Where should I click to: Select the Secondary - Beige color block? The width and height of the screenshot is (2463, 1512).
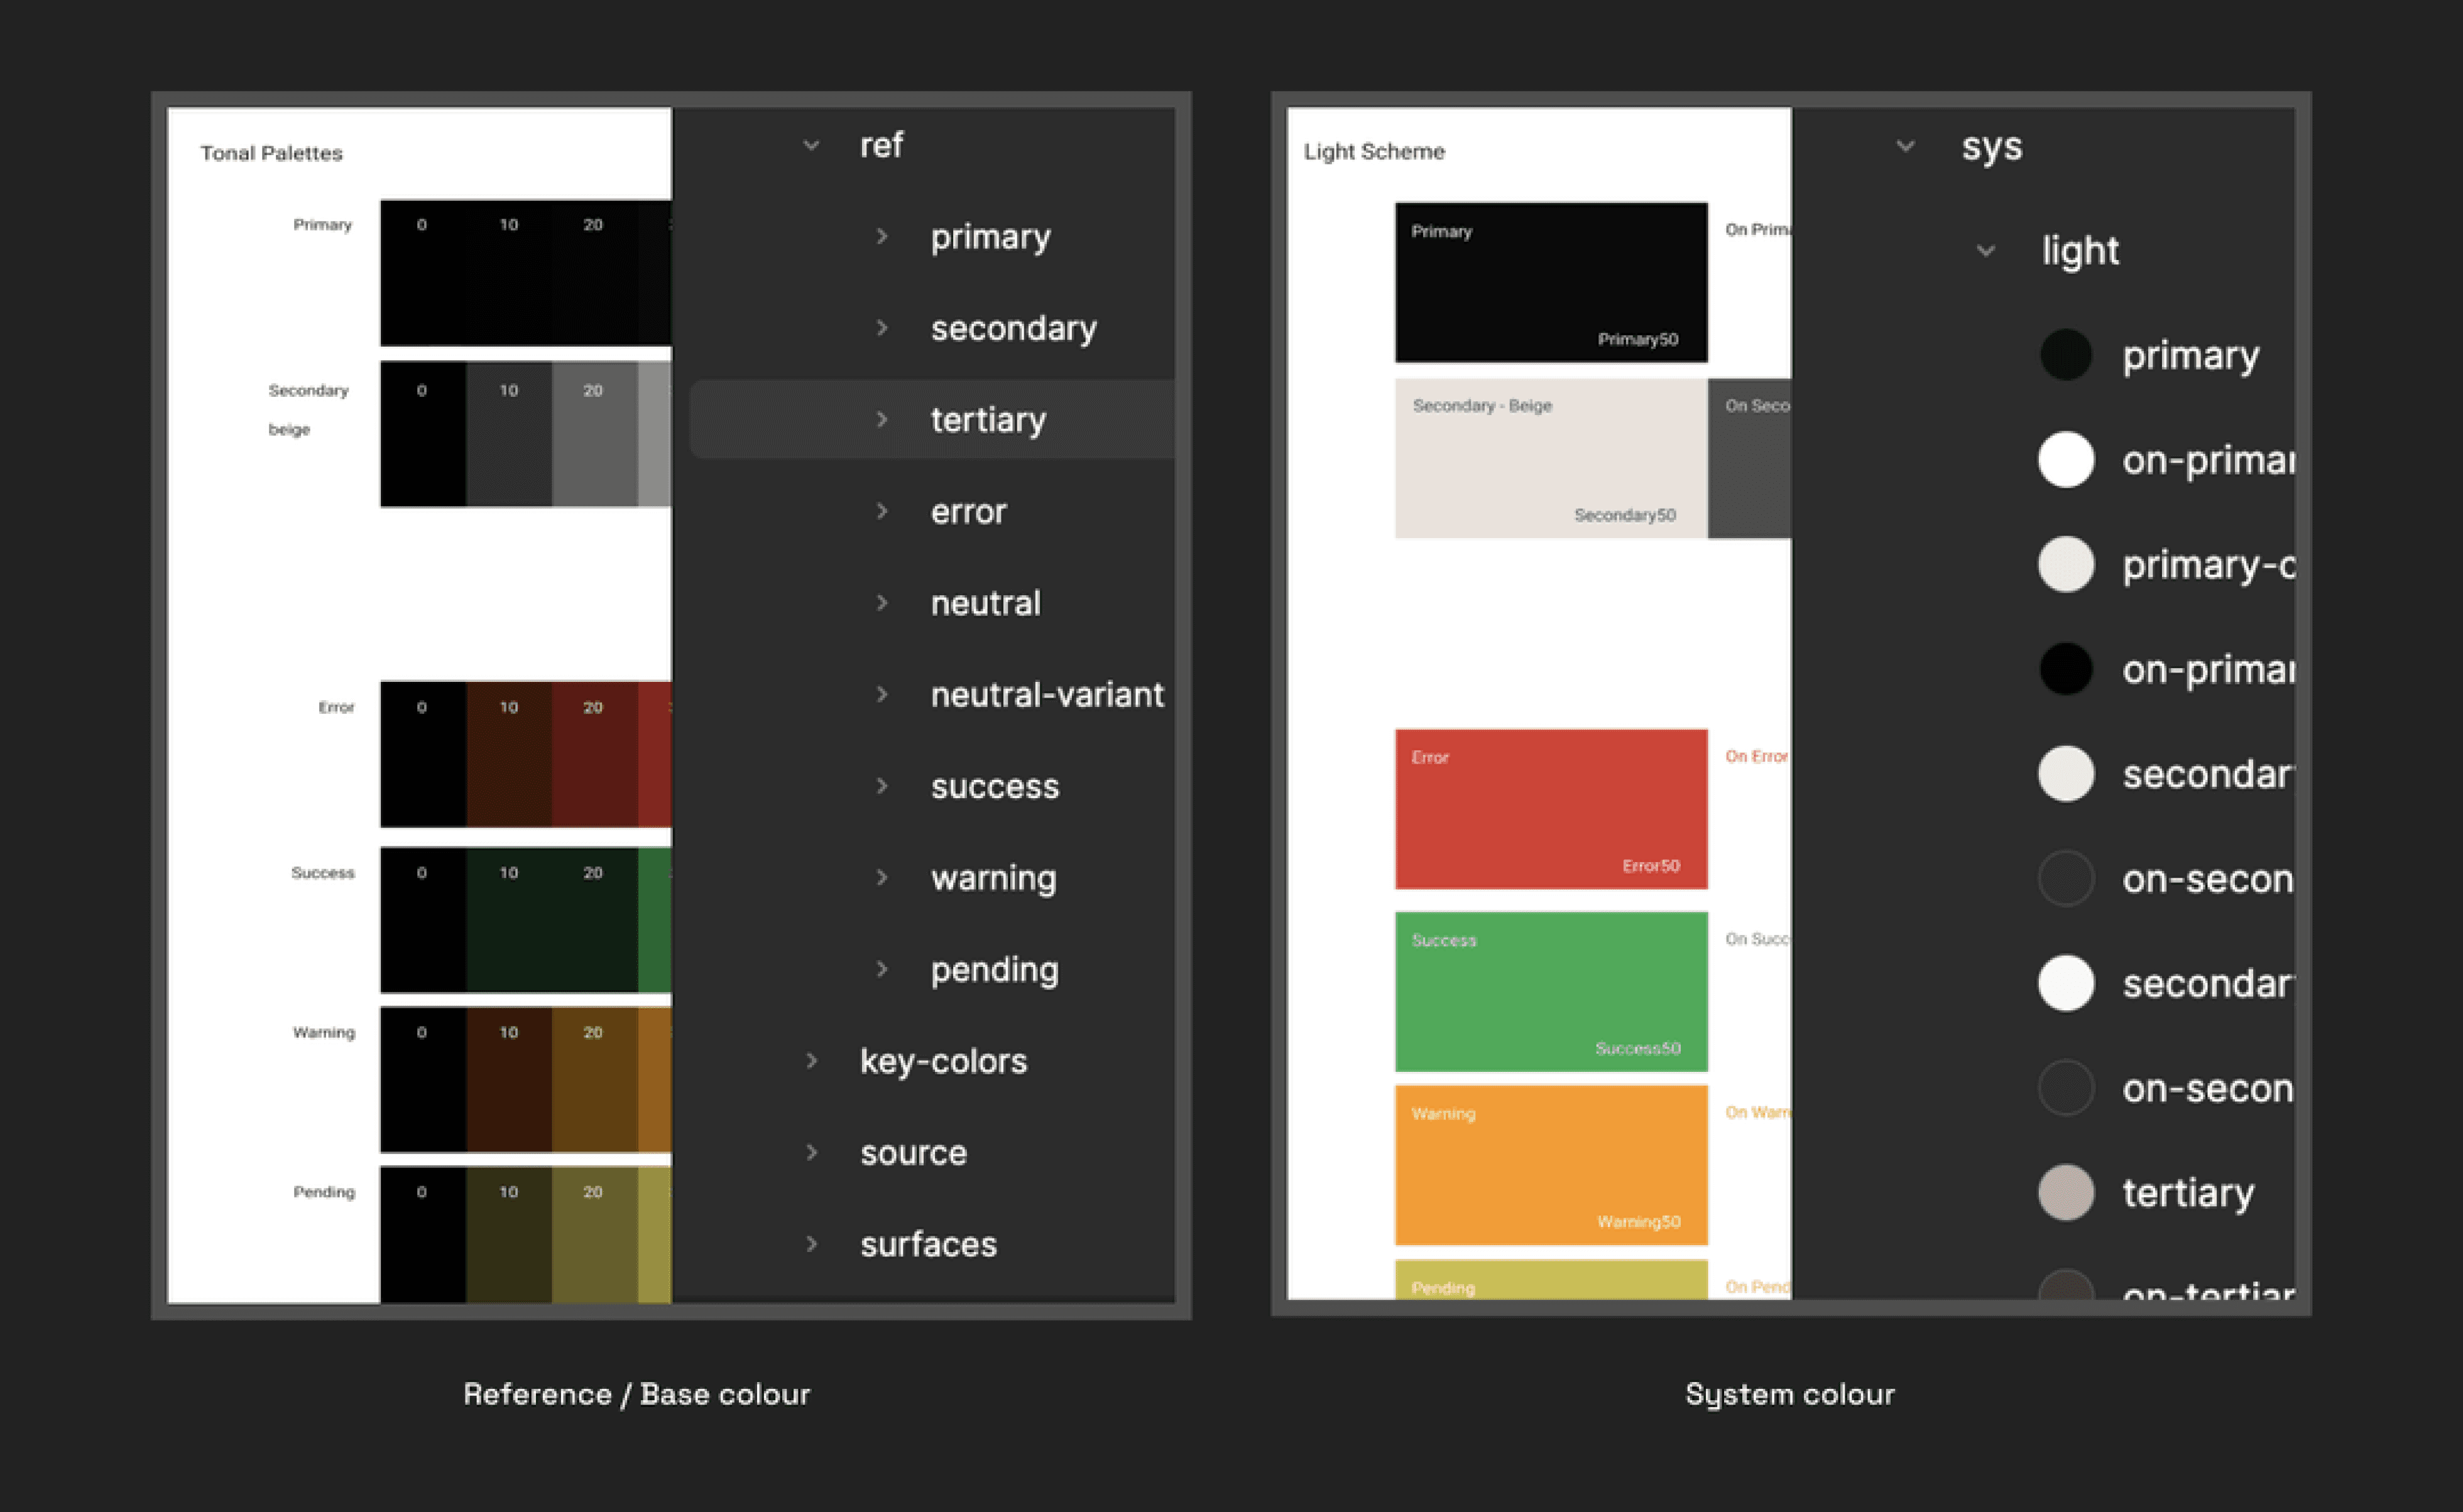tap(1551, 458)
